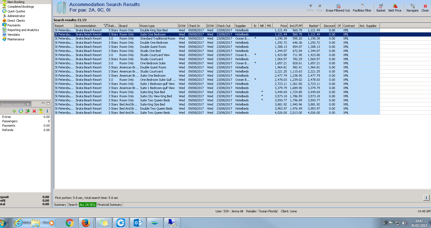
Task: Open the Accommodation column filter dropdown
Action: point(105,26)
